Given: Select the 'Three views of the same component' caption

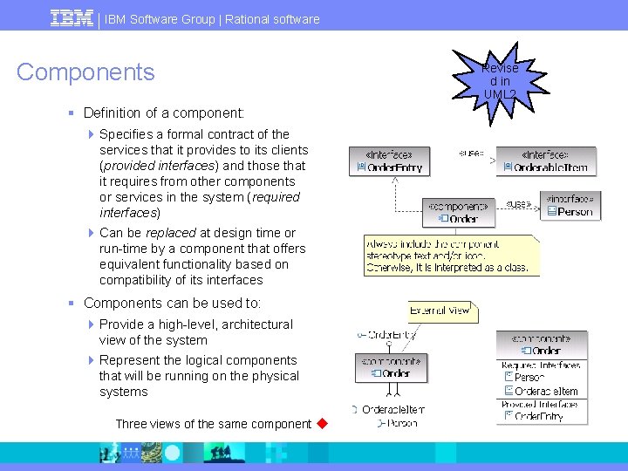Looking at the screenshot, I should (x=214, y=424).
